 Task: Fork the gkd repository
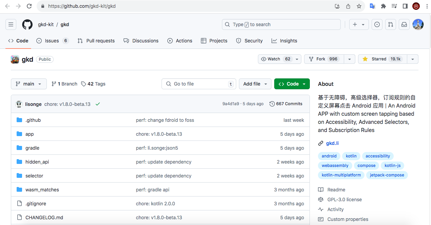(324, 59)
